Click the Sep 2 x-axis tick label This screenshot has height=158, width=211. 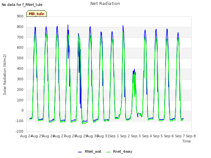(x=125, y=136)
